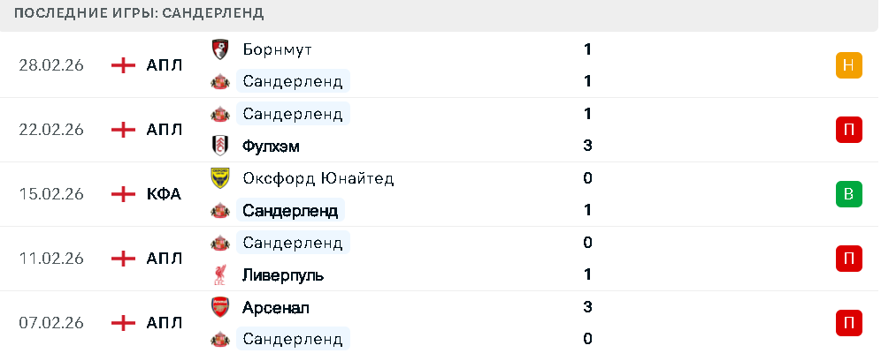Open the Оксфорд Юнайтед team link
Image resolution: width=881 pixels, height=353 pixels.
pos(318,178)
